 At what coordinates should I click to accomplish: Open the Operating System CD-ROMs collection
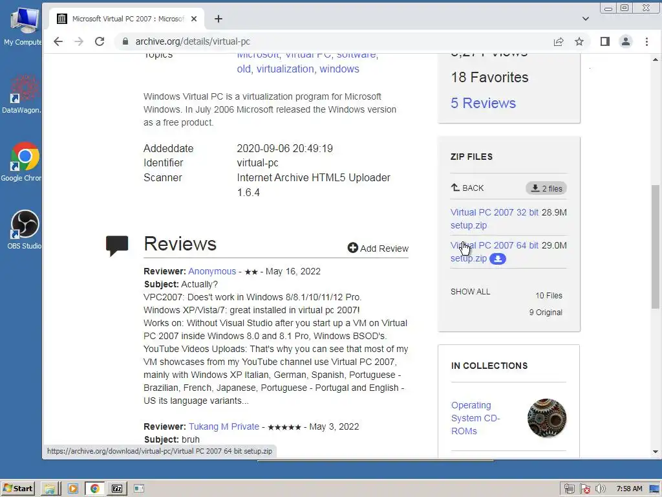[x=475, y=418]
